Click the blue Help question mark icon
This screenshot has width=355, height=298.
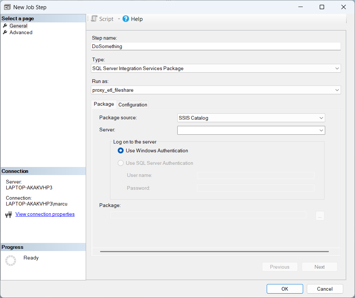(x=126, y=19)
